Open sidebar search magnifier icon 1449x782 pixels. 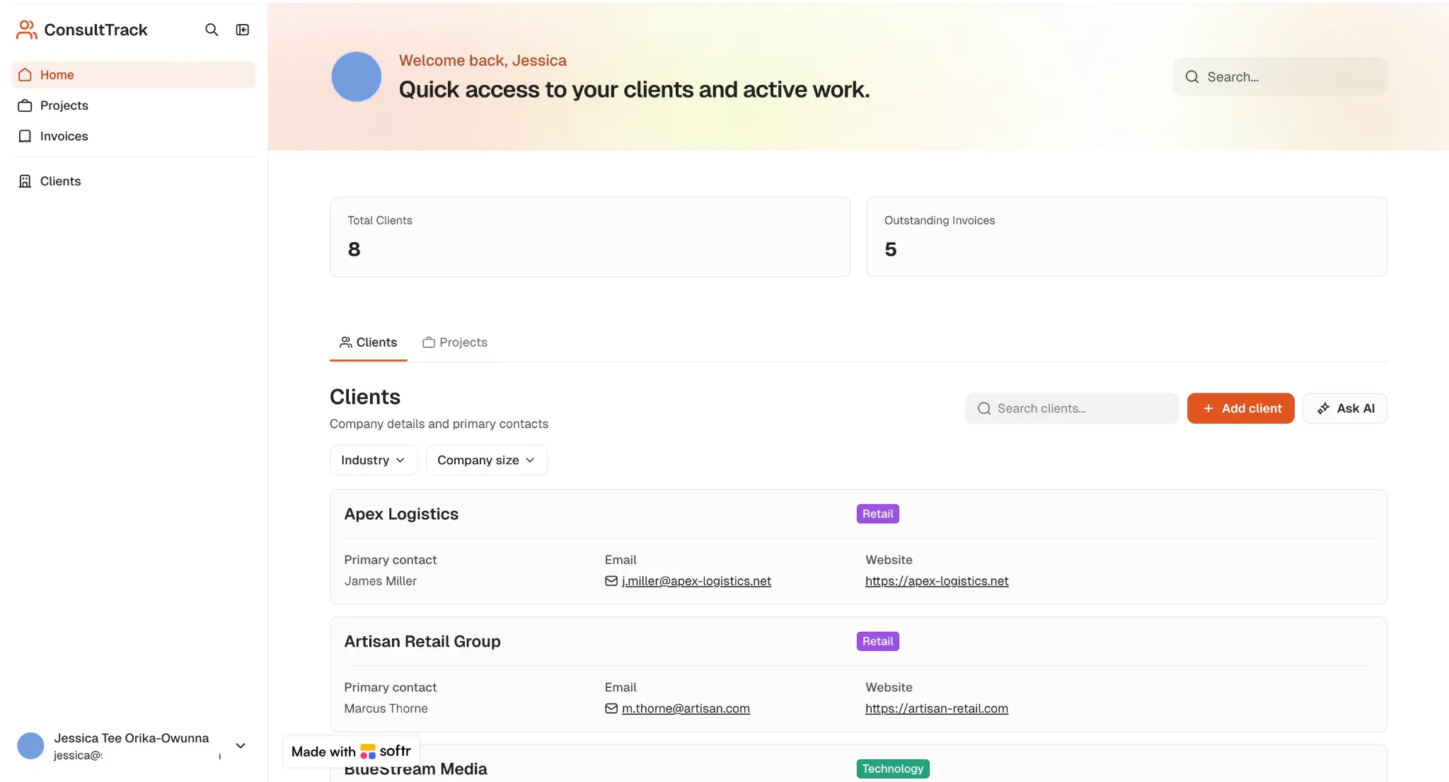click(x=212, y=30)
